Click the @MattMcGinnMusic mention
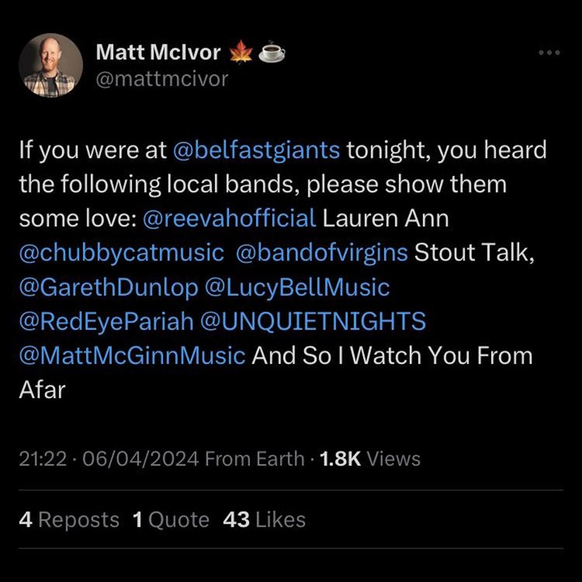 tap(132, 356)
